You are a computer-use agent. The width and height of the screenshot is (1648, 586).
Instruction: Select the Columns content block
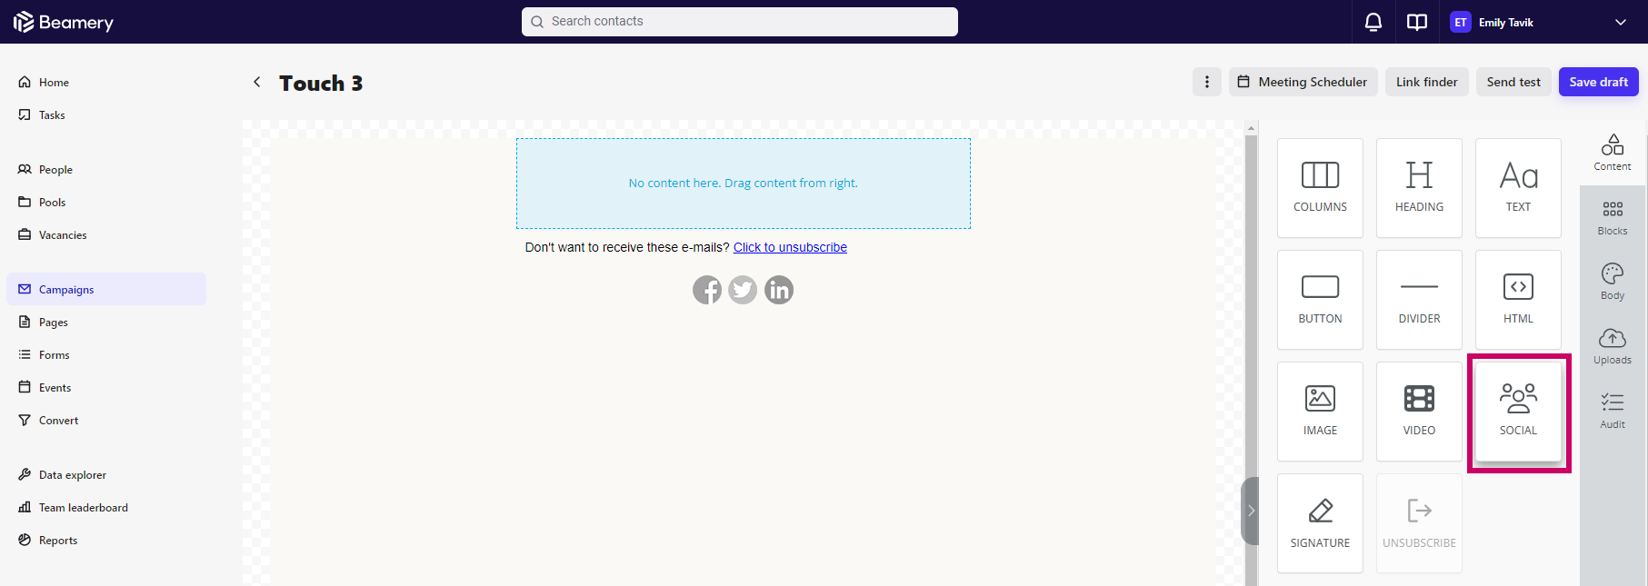pyautogui.click(x=1320, y=188)
